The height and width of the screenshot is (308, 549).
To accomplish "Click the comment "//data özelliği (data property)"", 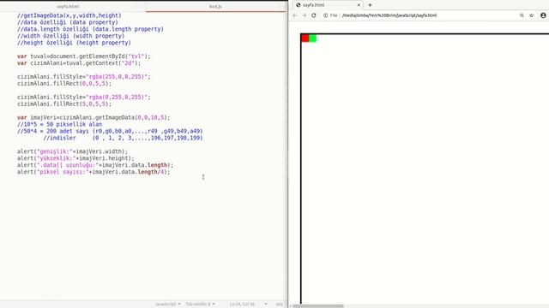I will (68, 22).
